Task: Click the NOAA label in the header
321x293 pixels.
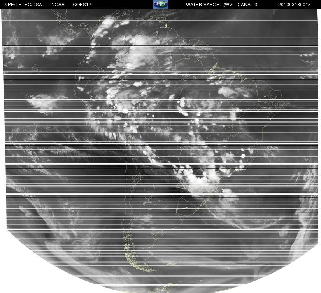Action: [58, 5]
